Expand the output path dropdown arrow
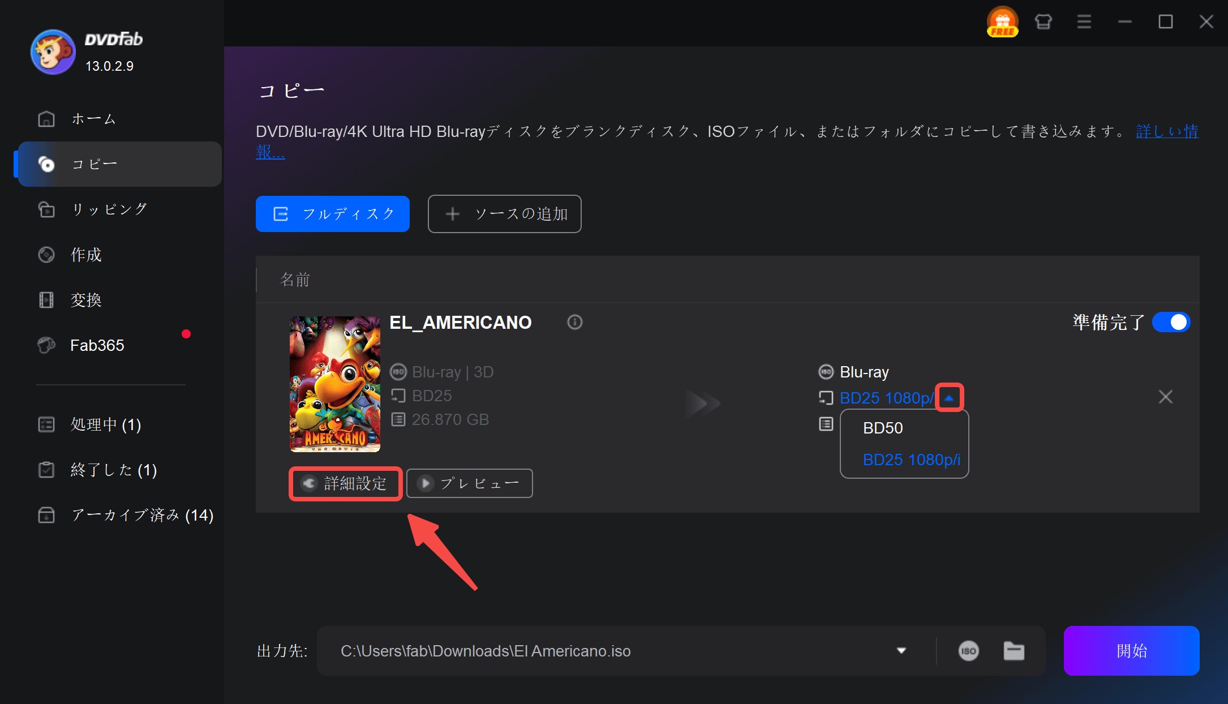 pyautogui.click(x=901, y=651)
